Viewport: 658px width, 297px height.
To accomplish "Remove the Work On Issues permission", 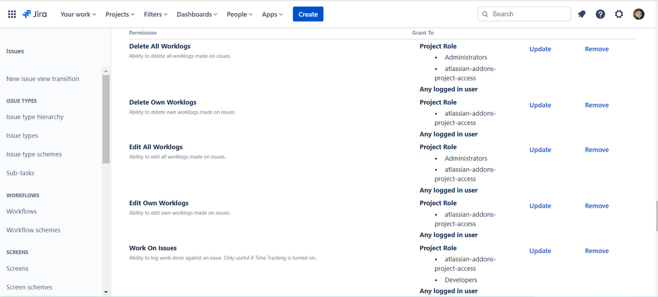I will tap(597, 251).
